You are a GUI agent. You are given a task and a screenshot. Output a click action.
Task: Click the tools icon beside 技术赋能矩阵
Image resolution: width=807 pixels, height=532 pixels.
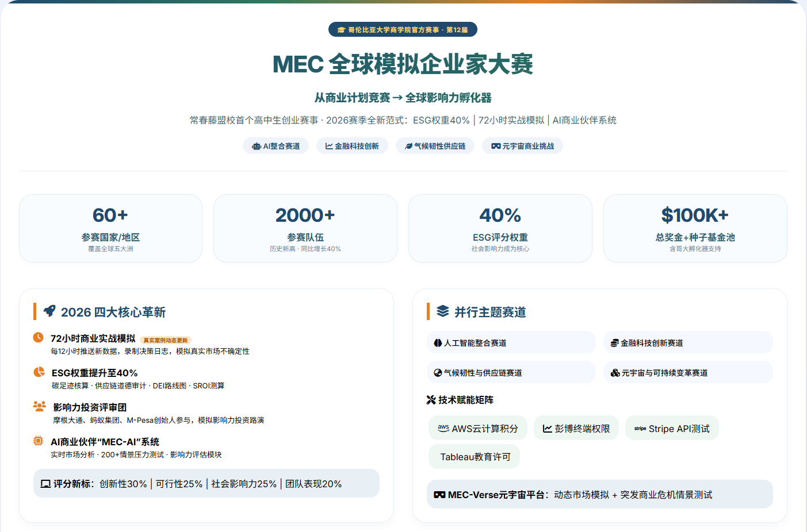pos(431,400)
